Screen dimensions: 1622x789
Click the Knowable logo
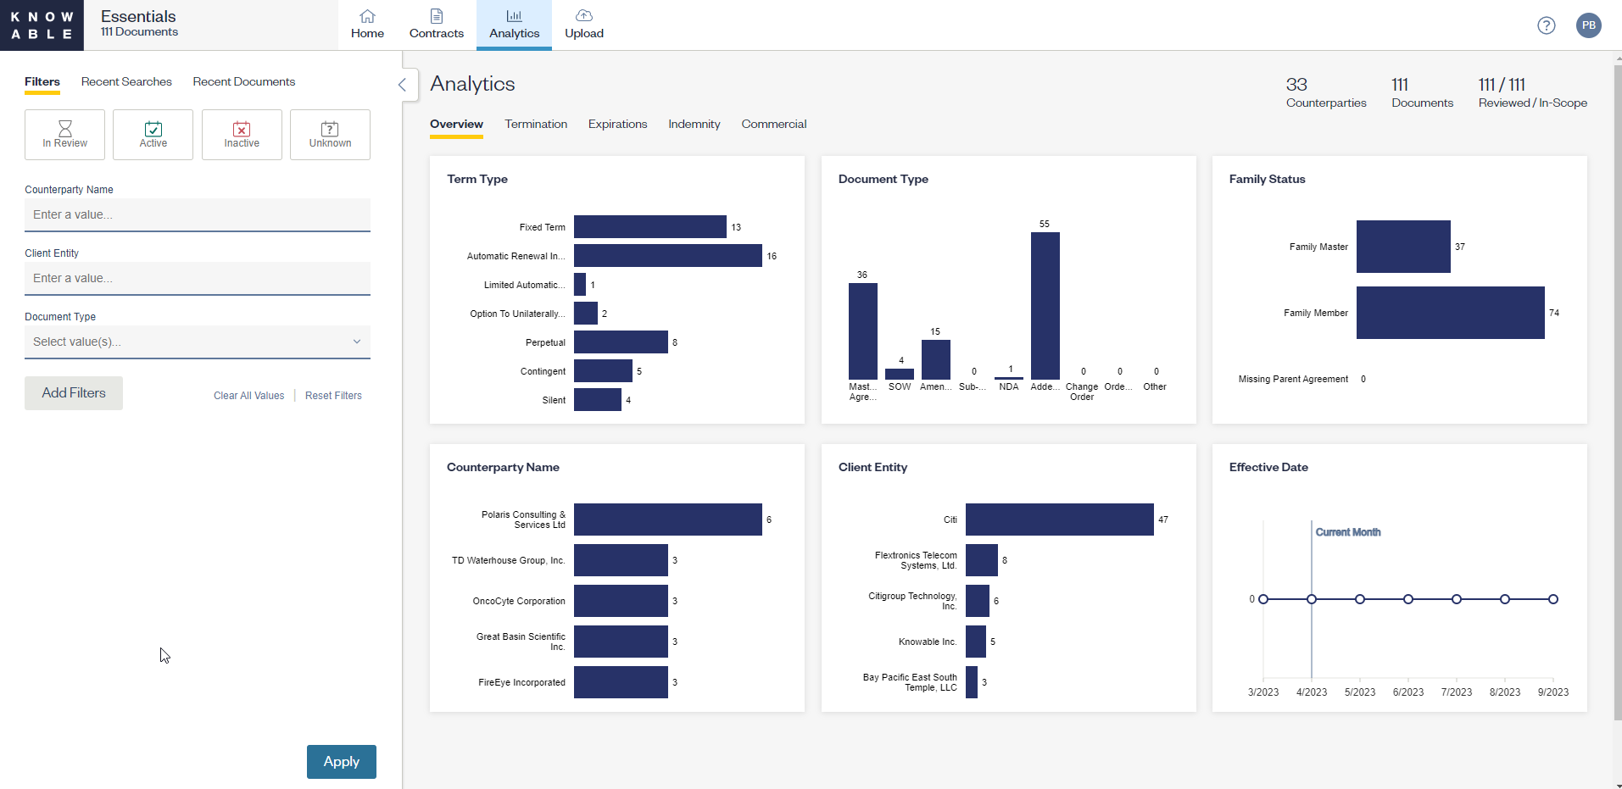point(42,25)
